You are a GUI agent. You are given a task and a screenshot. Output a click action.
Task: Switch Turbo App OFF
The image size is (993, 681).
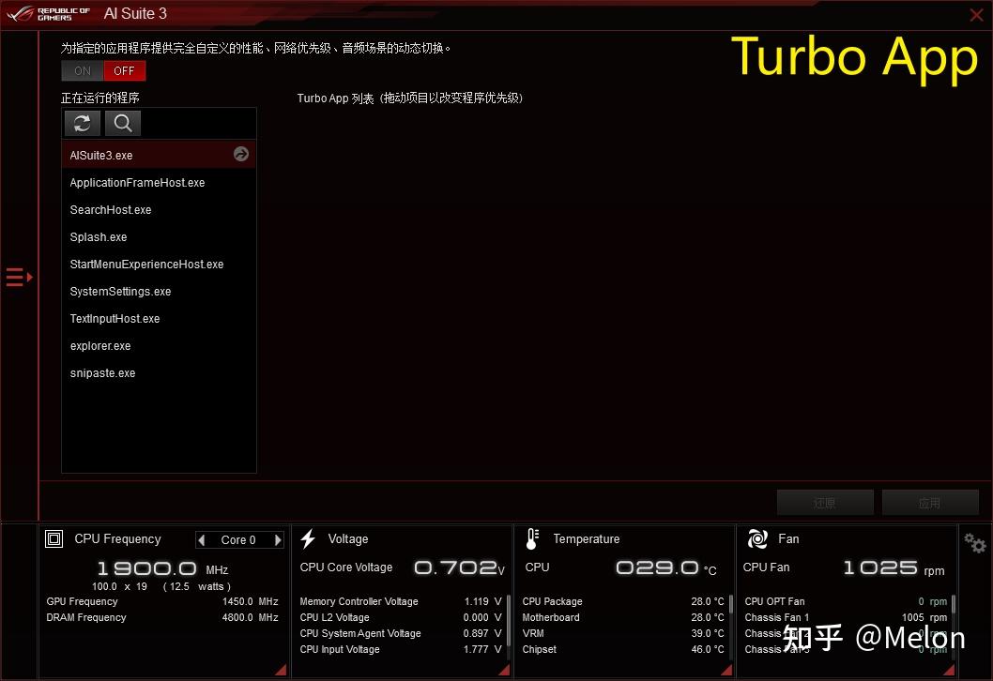(124, 71)
